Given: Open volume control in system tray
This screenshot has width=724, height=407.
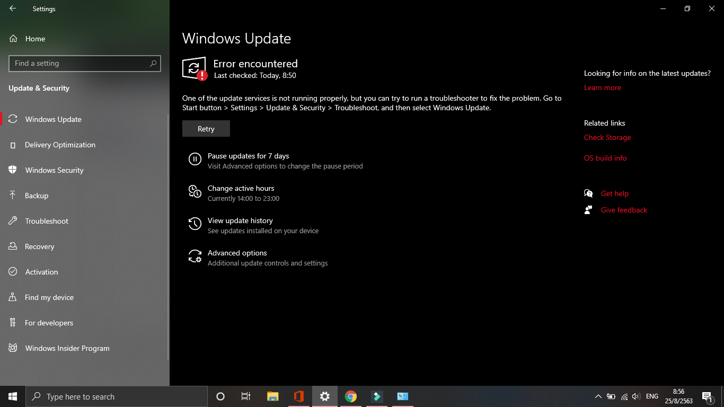Looking at the screenshot, I should click(x=636, y=396).
